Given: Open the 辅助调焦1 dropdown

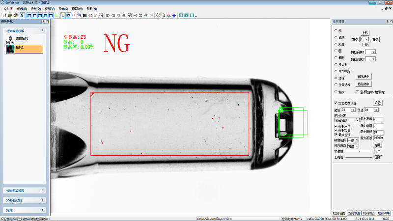Looking at the screenshot, I should point(373,52).
